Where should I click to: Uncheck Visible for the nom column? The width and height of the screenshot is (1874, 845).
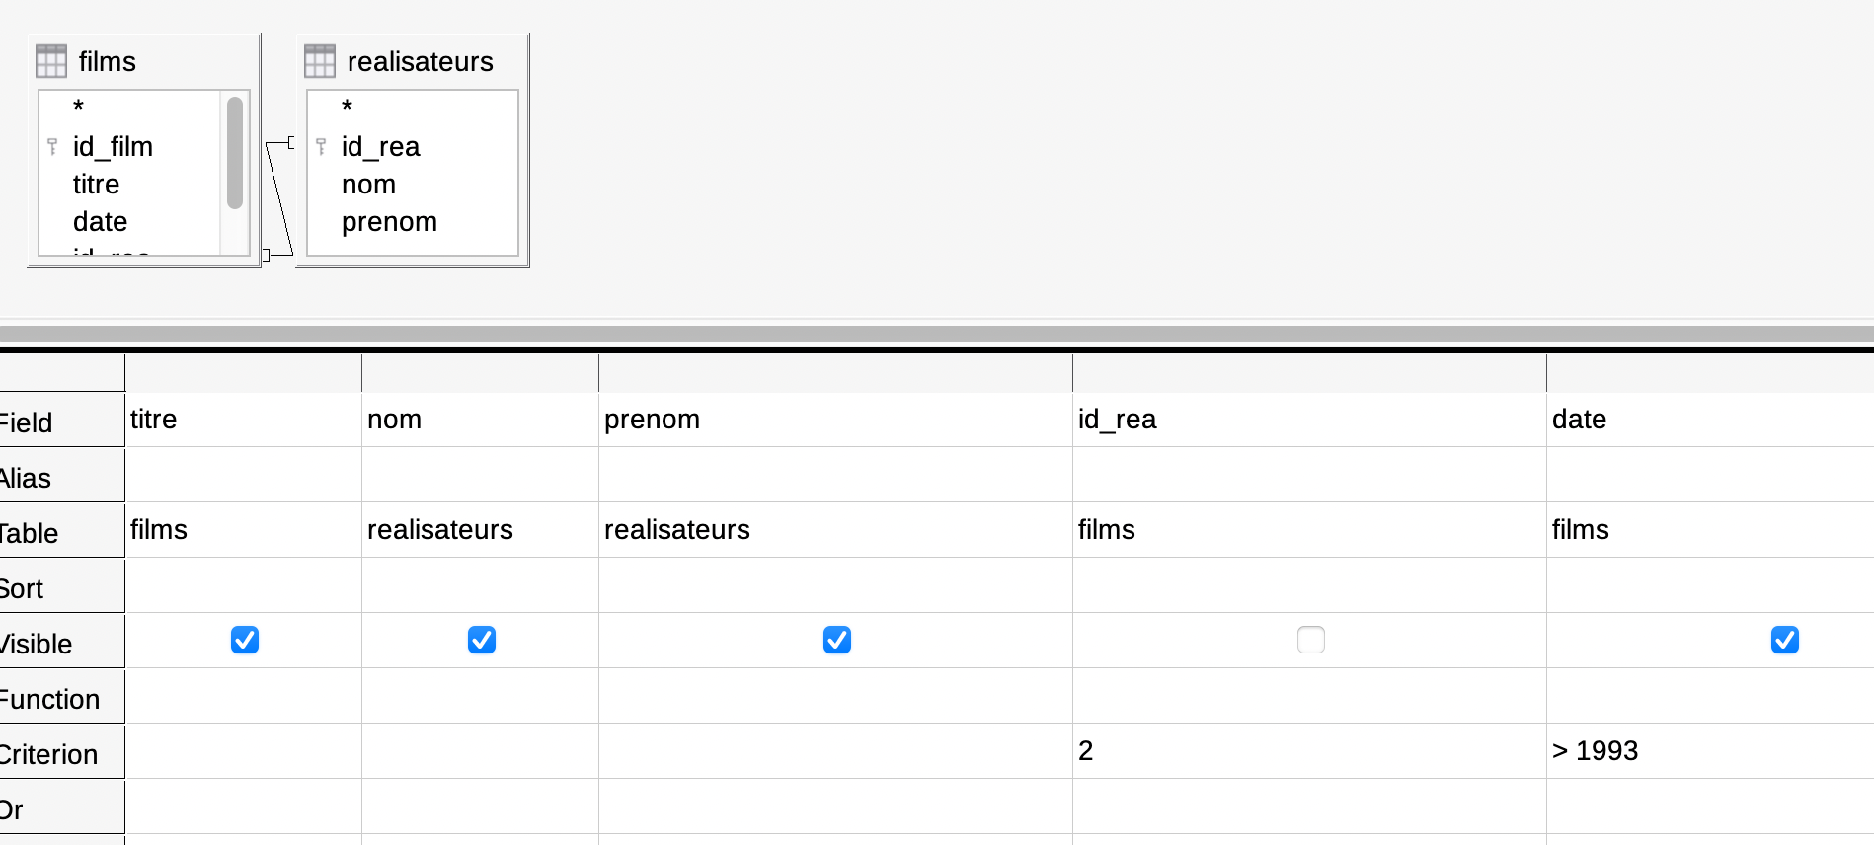[x=482, y=640]
